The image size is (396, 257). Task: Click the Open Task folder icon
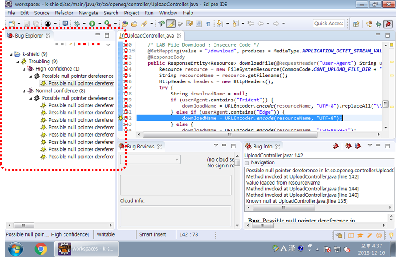[x=134, y=24]
